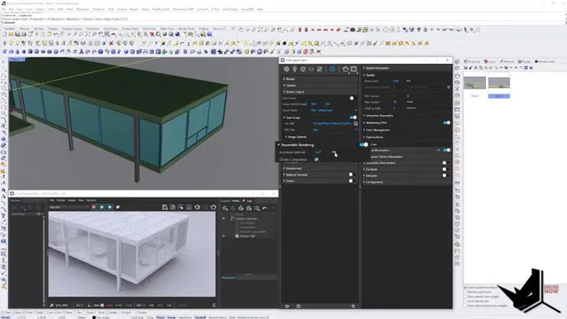Image resolution: width=567 pixels, height=319 pixels.
Task: Open the Render Tools toolbar tab
Action: point(186,28)
